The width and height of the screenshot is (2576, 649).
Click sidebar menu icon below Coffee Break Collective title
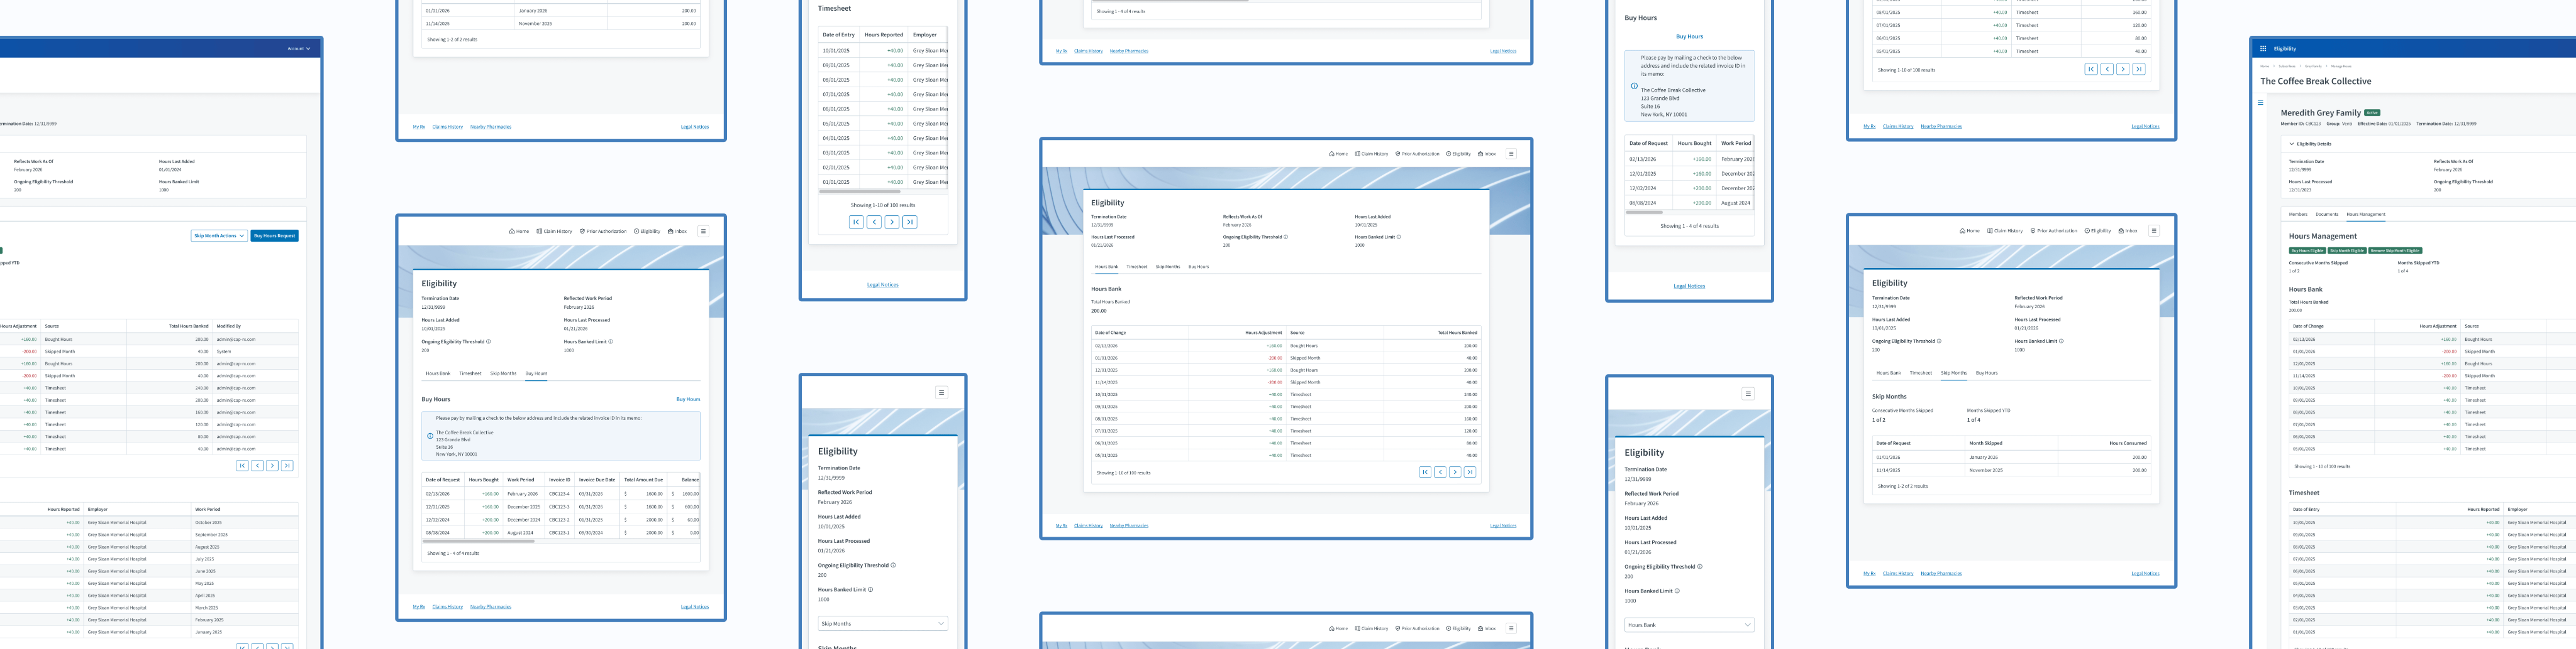coord(2260,103)
